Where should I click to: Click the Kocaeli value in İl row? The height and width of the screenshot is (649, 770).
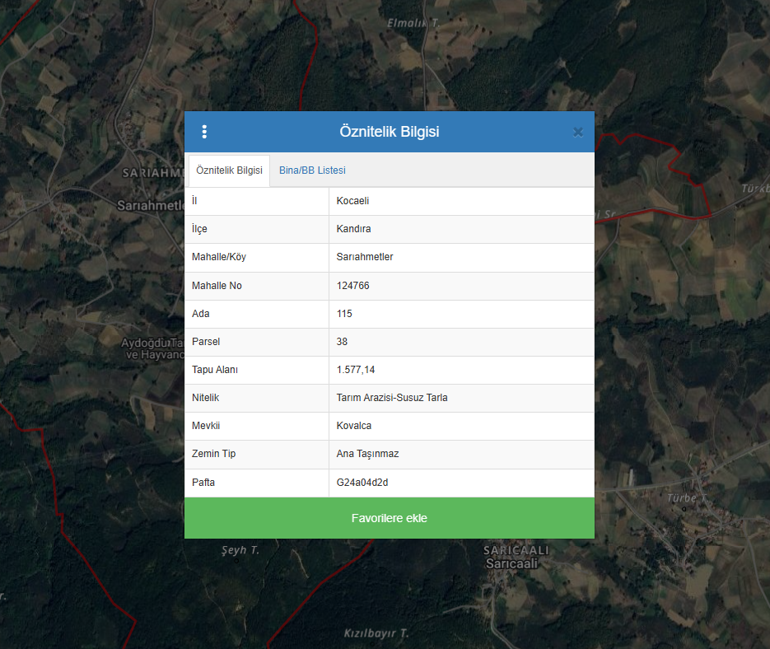pos(352,201)
